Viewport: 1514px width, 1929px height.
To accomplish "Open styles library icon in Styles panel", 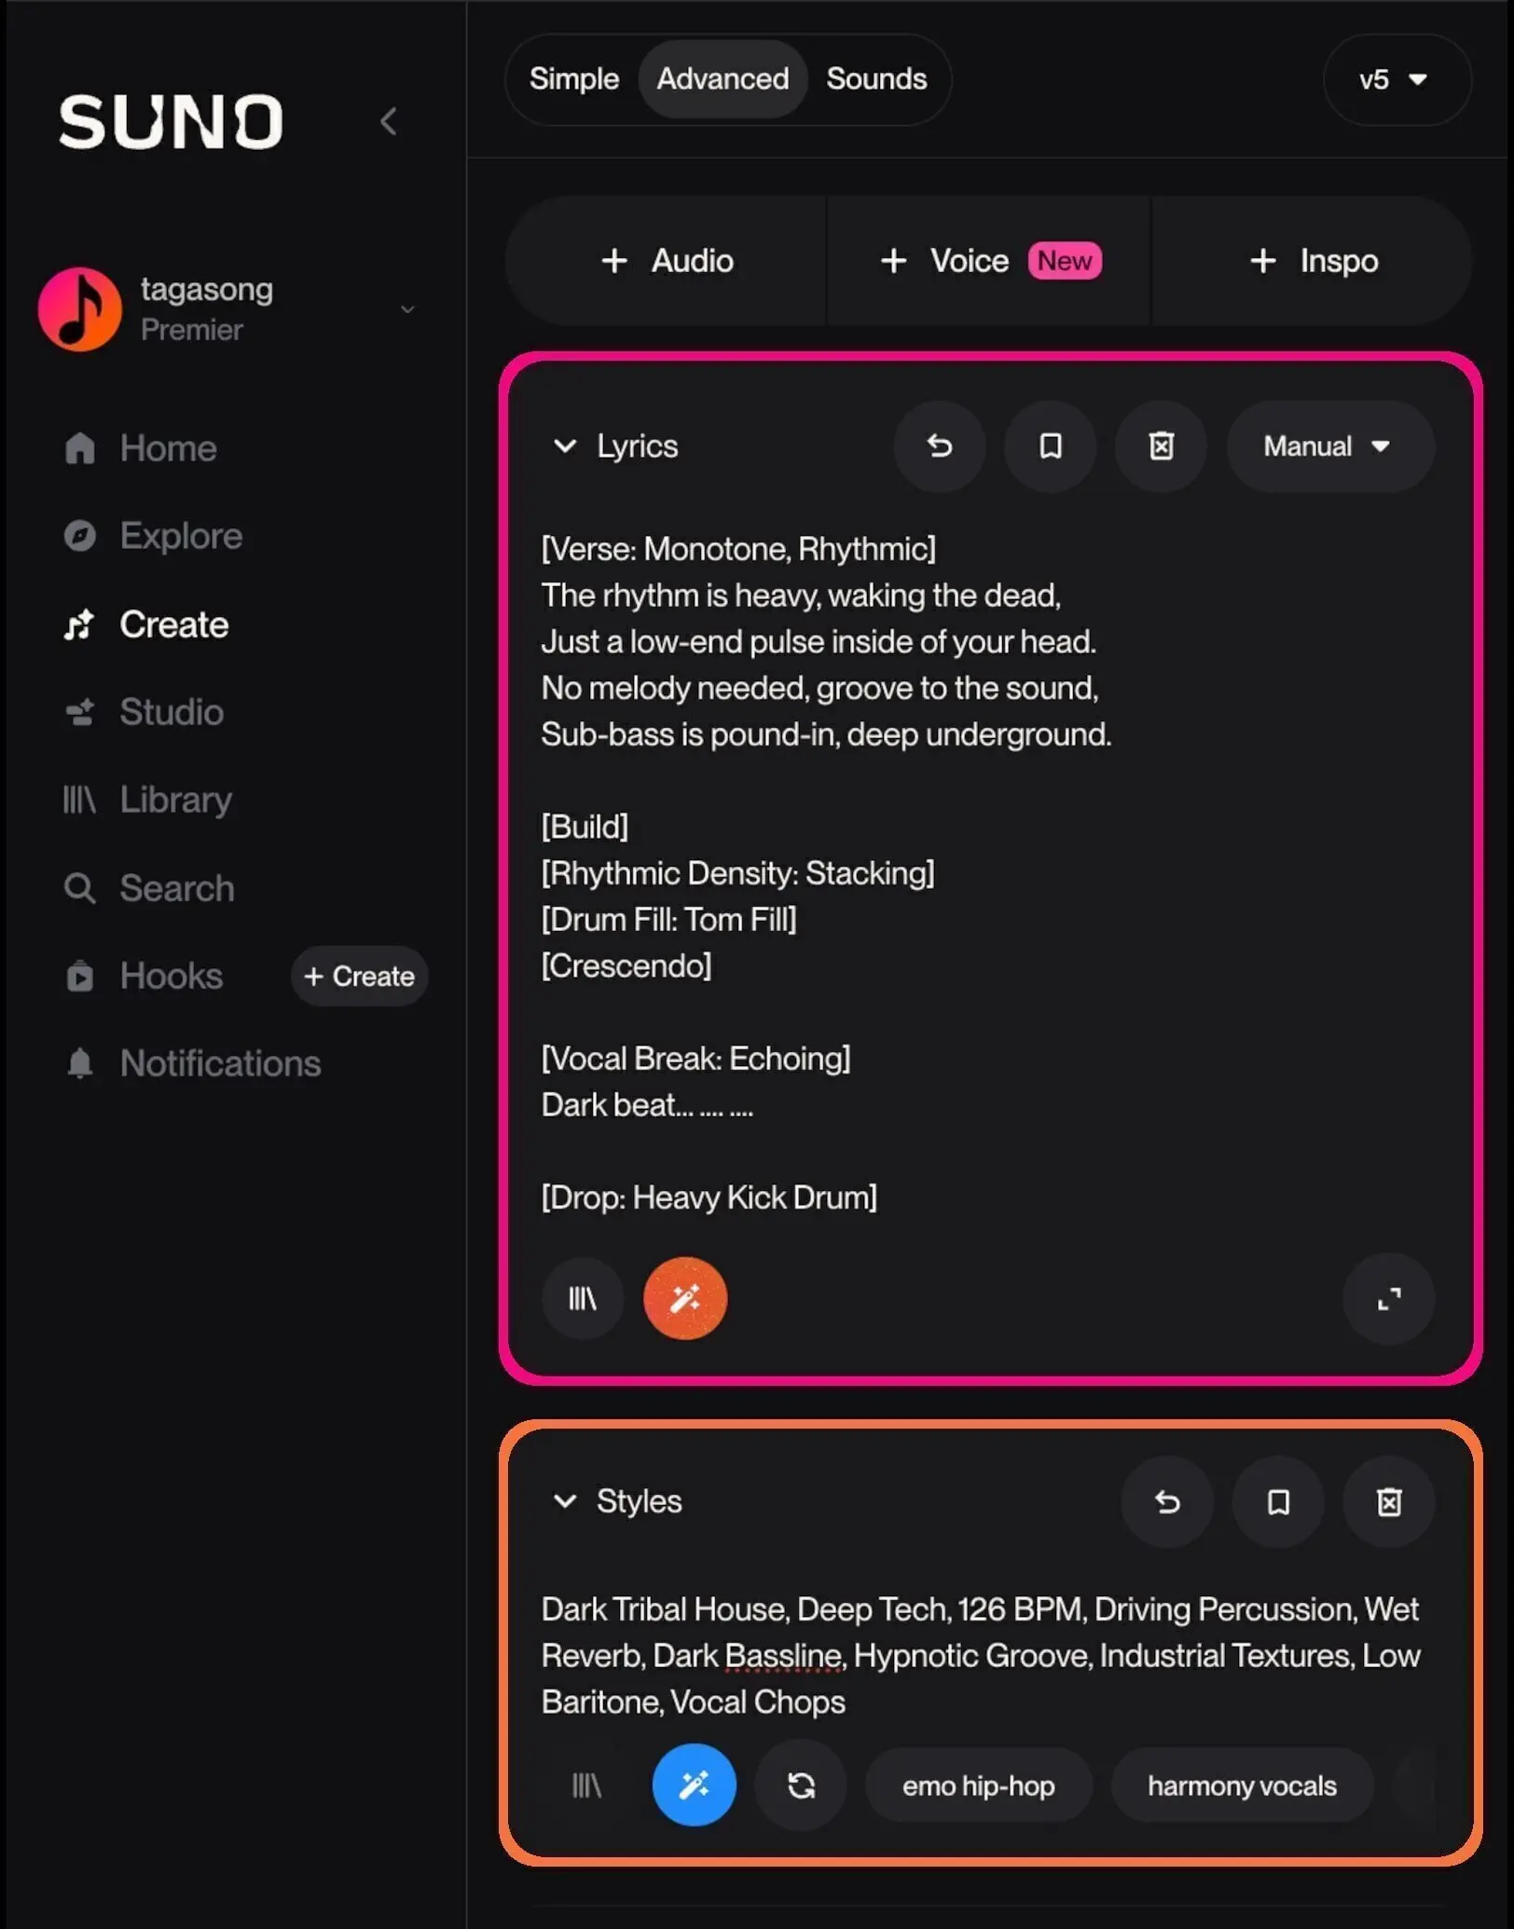I will pyautogui.click(x=585, y=1785).
